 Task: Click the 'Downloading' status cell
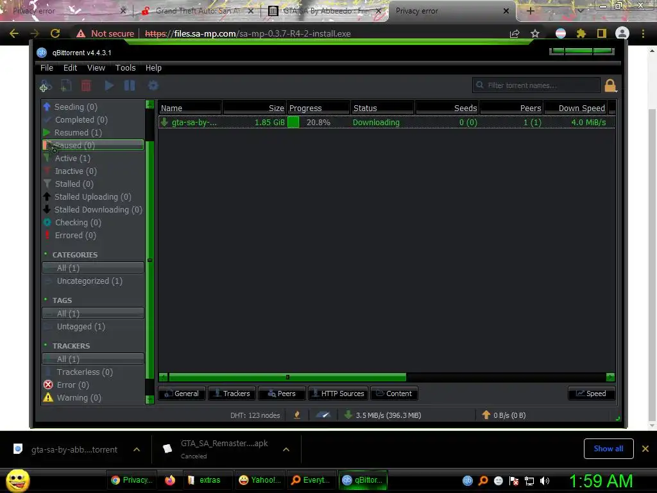click(x=376, y=123)
